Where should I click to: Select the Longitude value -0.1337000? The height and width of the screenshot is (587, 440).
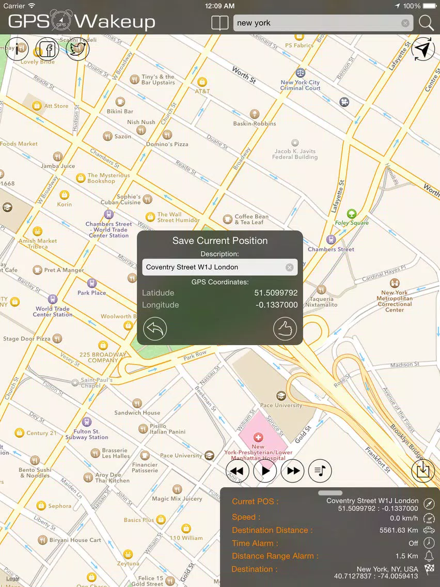point(277,305)
